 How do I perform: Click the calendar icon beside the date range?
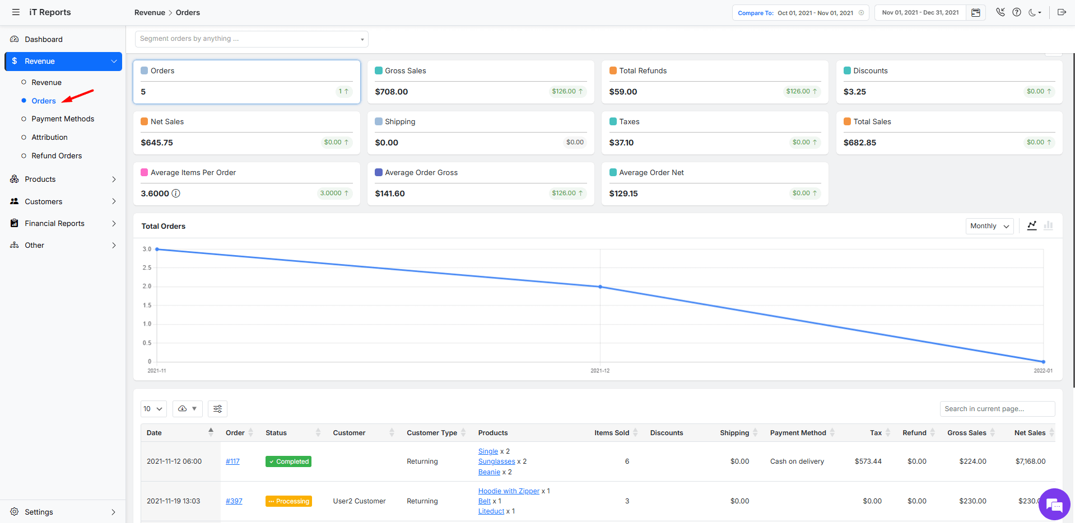(x=975, y=13)
